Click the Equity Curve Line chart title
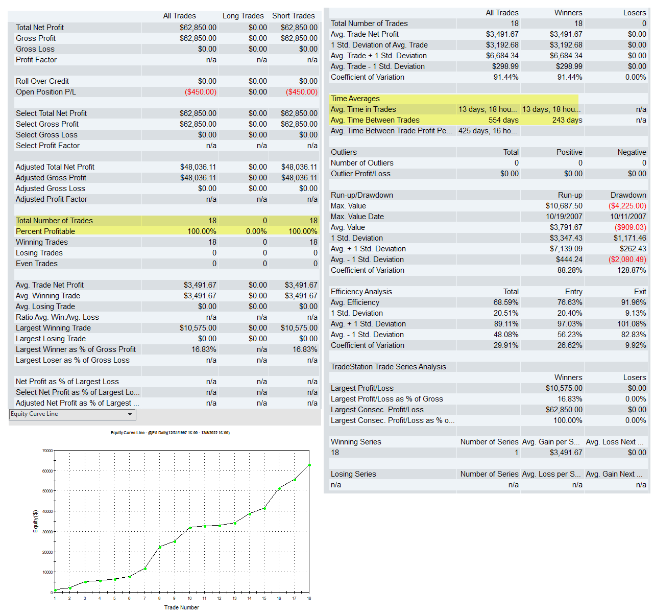The width and height of the screenshot is (654, 613). [170, 433]
